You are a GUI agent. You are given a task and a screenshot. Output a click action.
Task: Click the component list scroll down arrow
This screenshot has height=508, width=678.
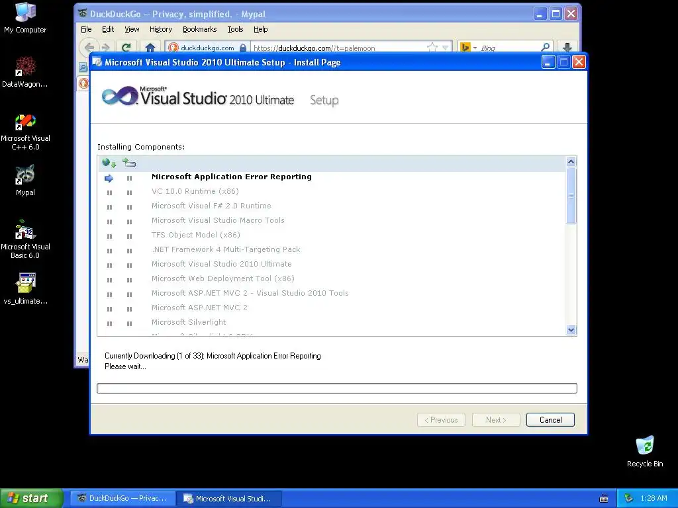coord(571,329)
